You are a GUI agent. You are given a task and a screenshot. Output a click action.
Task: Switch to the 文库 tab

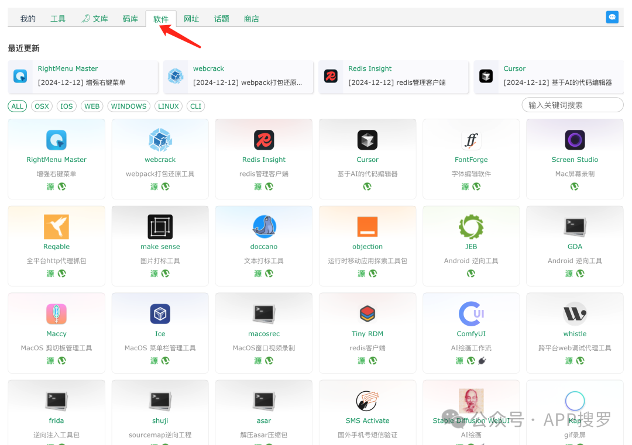tap(95, 19)
